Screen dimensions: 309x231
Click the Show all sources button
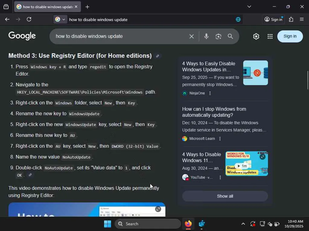(225, 196)
